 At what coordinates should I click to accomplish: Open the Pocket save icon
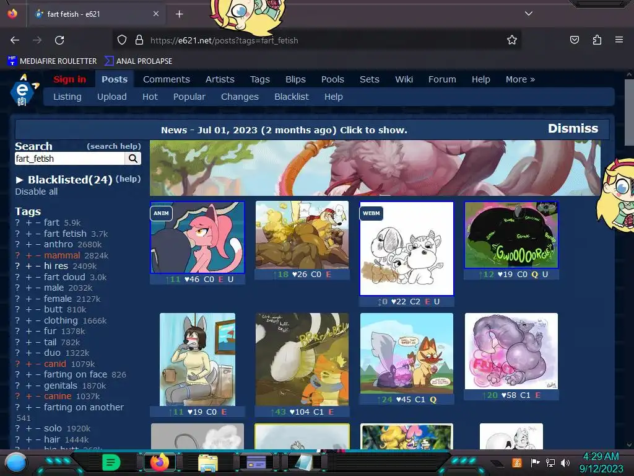pyautogui.click(x=575, y=40)
